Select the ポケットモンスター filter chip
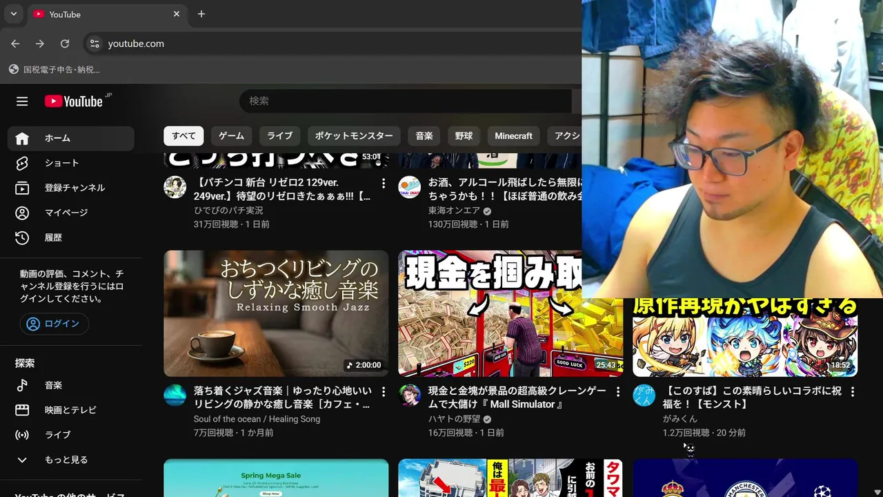Screen dimensions: 883x497 tap(354, 136)
